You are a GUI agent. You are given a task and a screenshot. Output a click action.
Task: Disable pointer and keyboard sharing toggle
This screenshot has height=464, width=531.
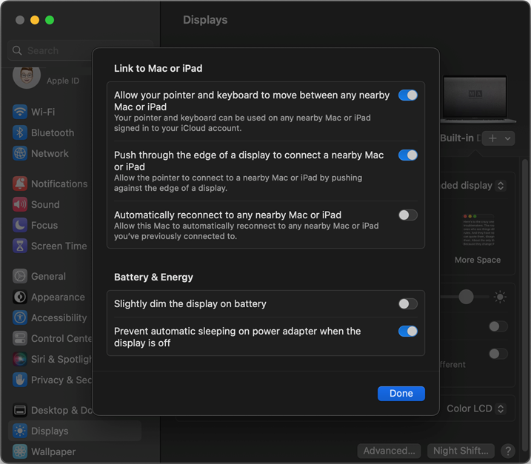click(x=407, y=95)
